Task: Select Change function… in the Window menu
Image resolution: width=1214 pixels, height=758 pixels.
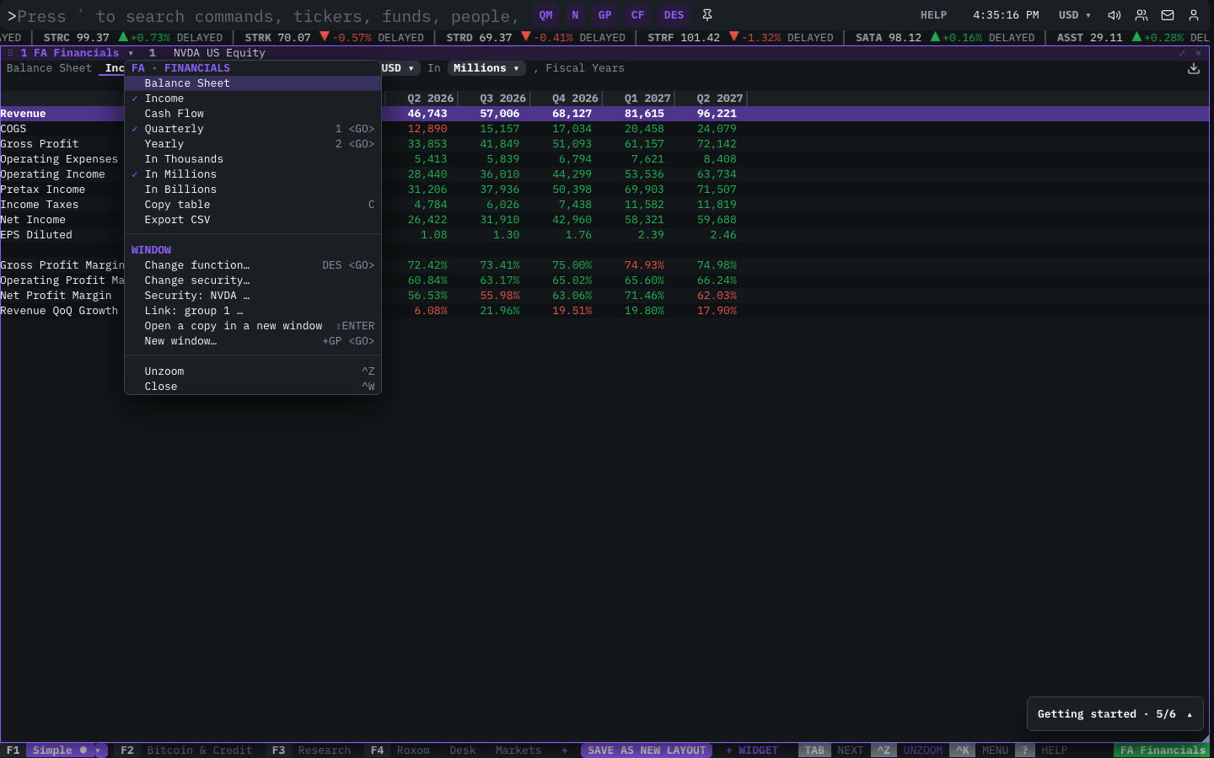Action: 253,265
